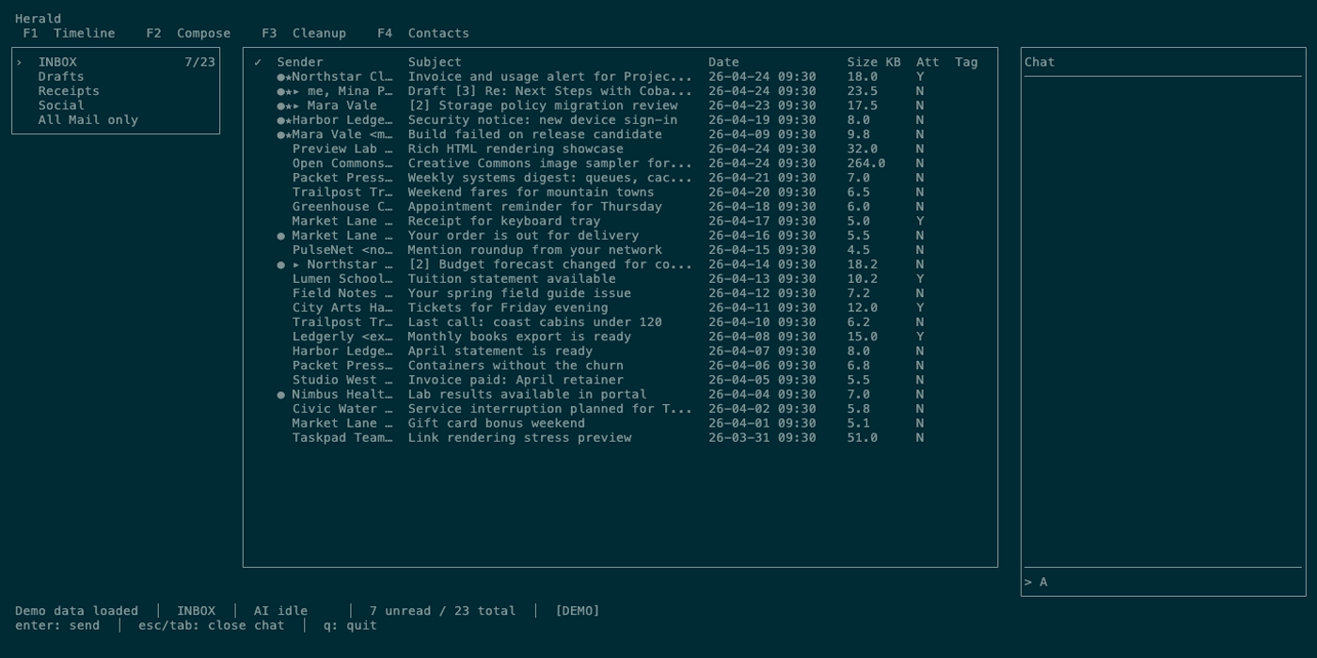Click the prompt arrow in the chat input
The width and height of the screenshot is (1317, 658).
click(1028, 583)
